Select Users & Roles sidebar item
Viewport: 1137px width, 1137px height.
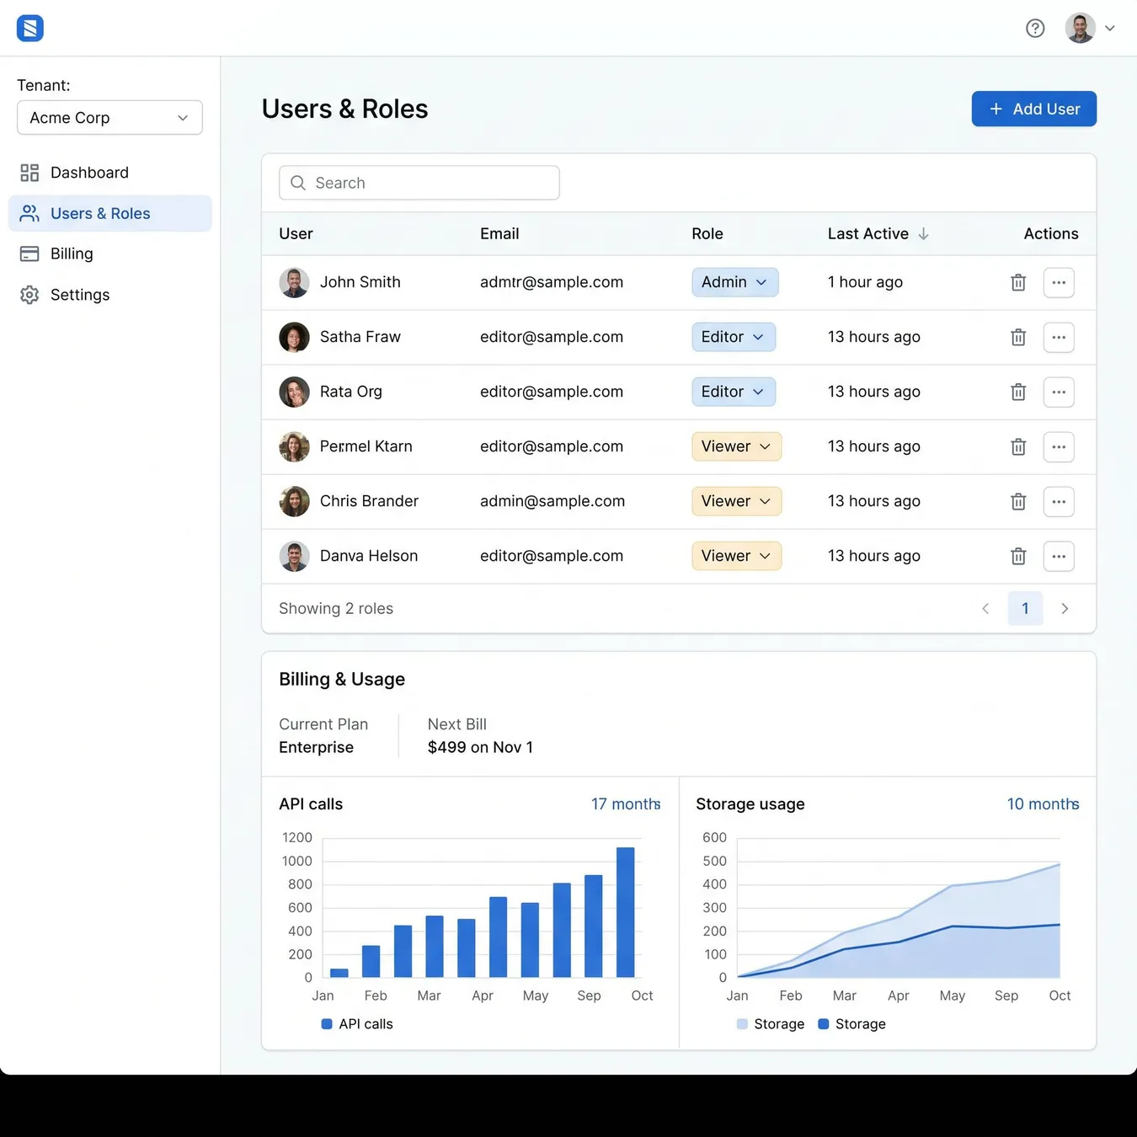(x=109, y=214)
